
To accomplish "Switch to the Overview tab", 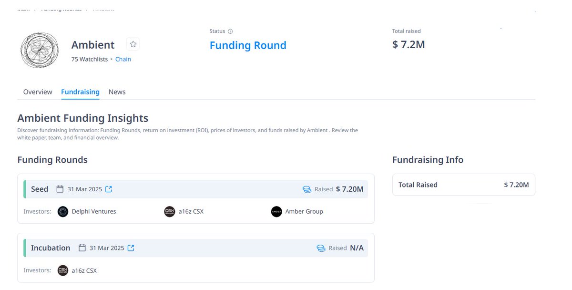I will pyautogui.click(x=38, y=92).
